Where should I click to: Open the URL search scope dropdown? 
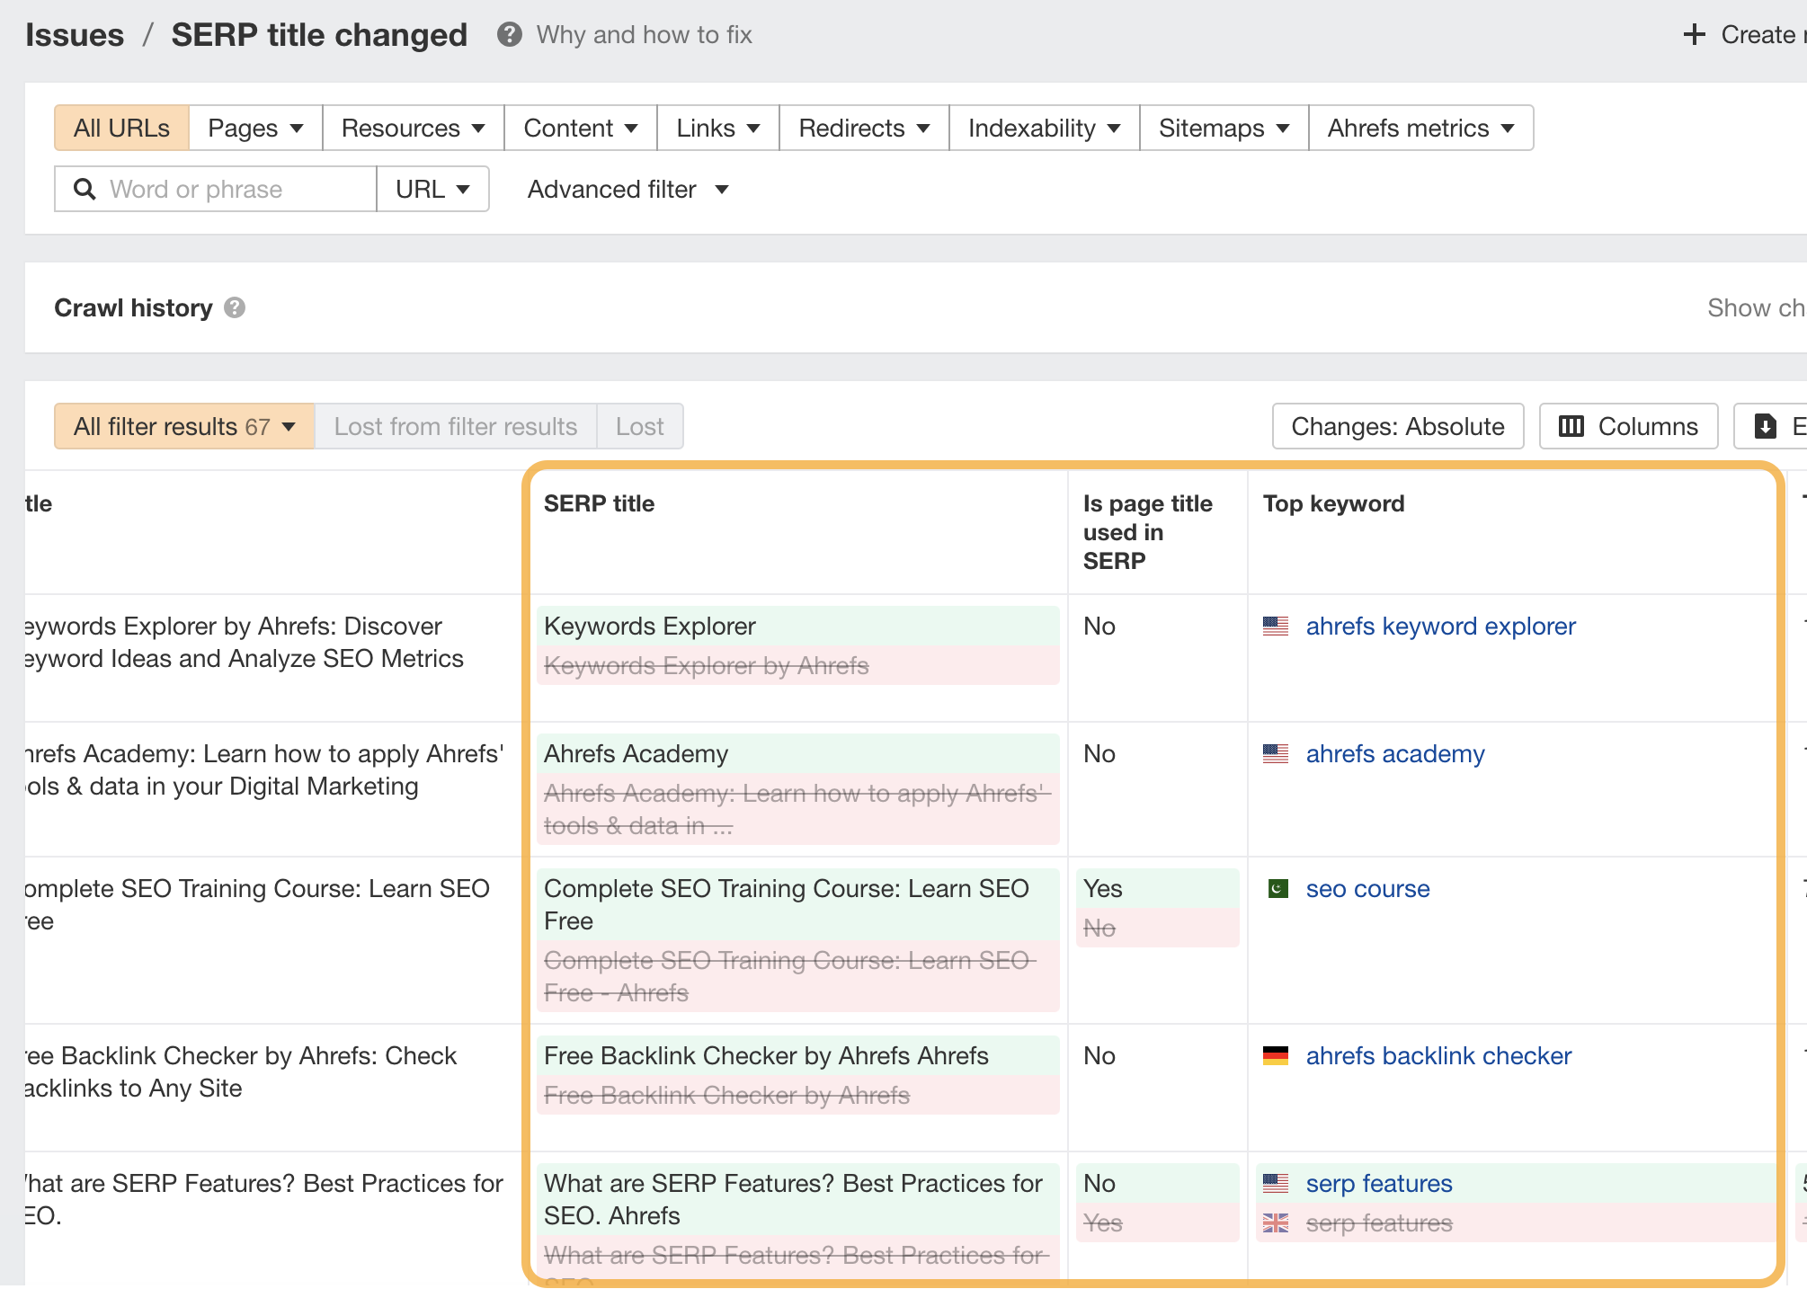coord(432,189)
